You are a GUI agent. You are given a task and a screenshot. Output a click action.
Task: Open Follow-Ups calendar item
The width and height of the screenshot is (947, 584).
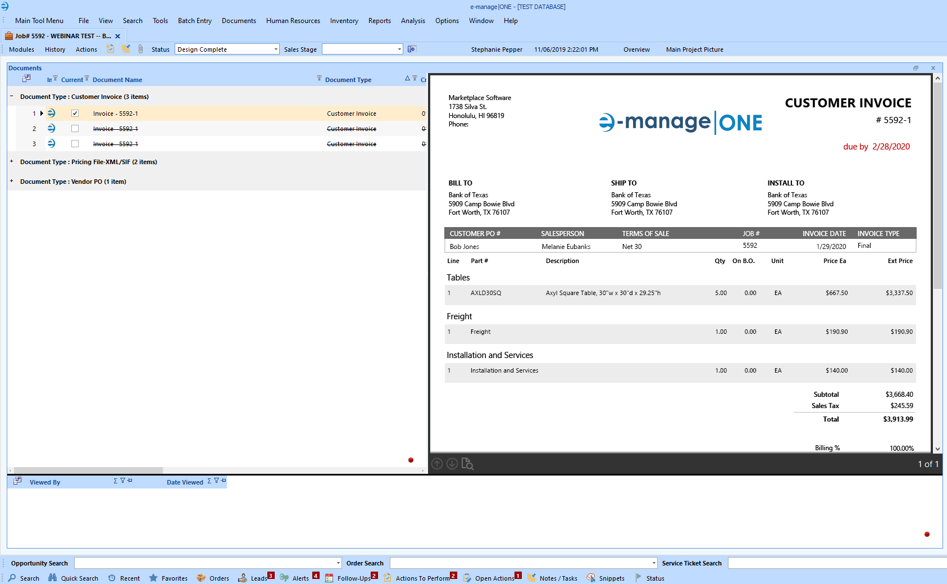tap(351, 578)
